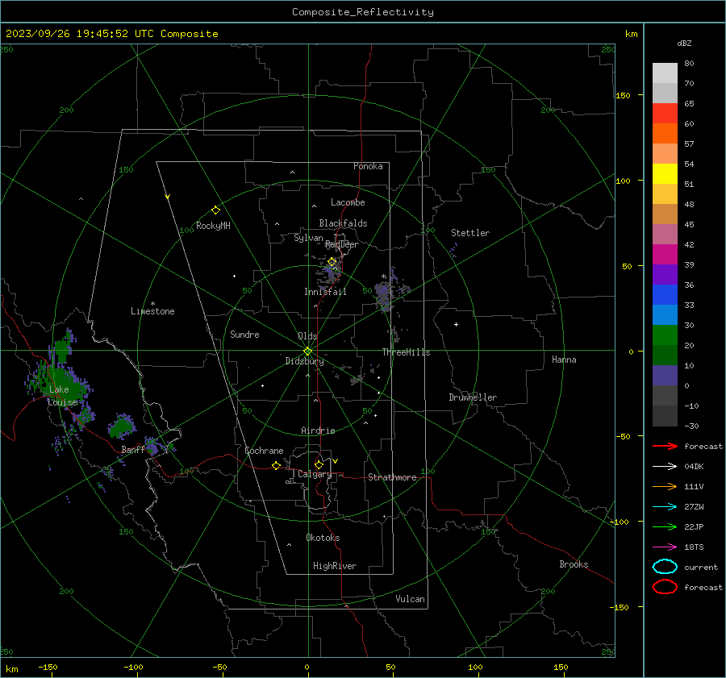
Task: Click the 150 km tick on right axis
Action: tap(624, 95)
